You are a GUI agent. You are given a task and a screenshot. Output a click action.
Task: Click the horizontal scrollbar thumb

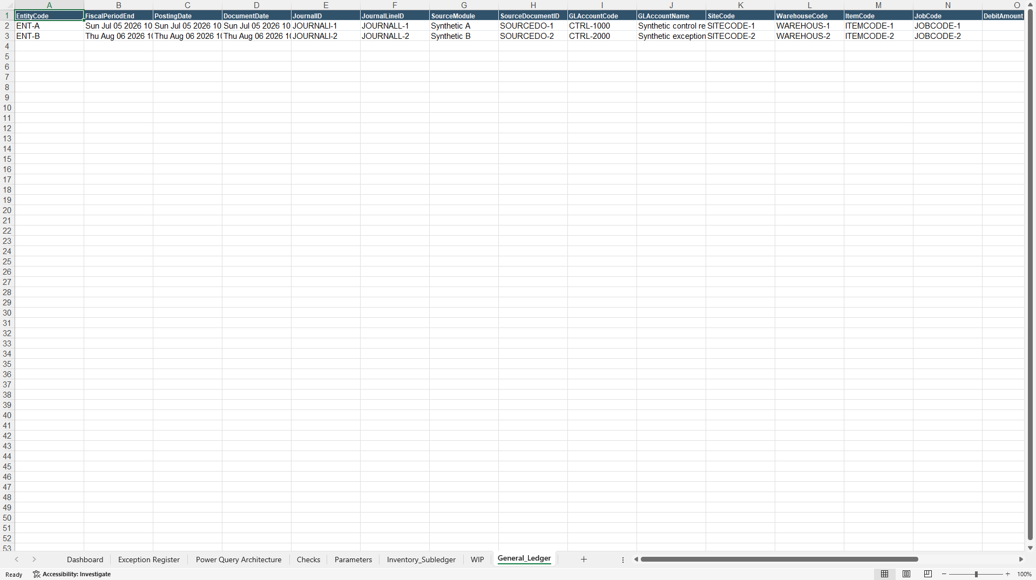(779, 559)
